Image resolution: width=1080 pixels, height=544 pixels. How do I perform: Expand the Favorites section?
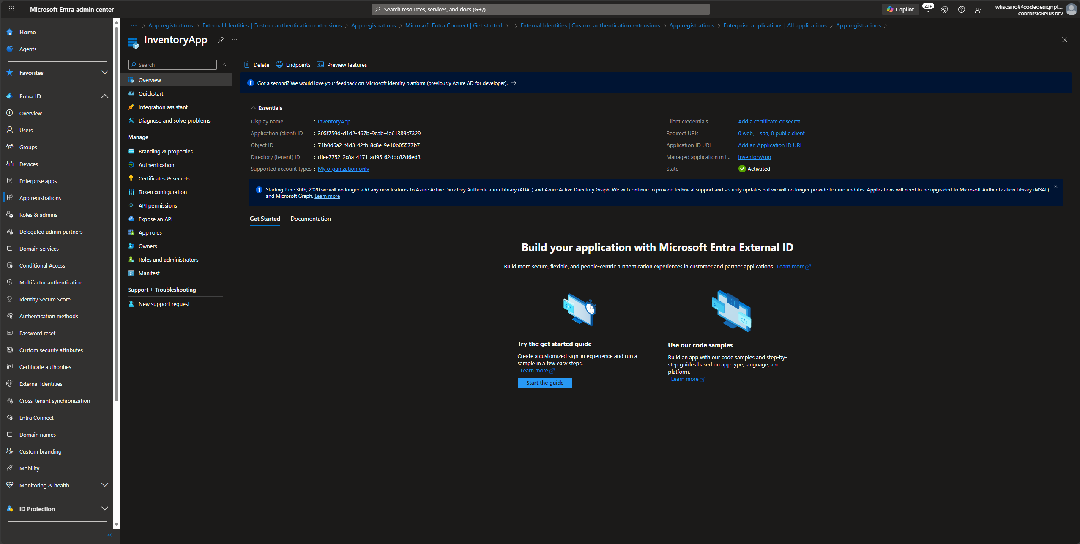pos(104,72)
